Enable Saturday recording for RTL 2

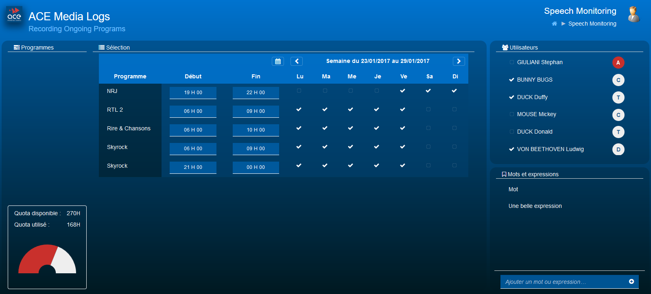(428, 109)
